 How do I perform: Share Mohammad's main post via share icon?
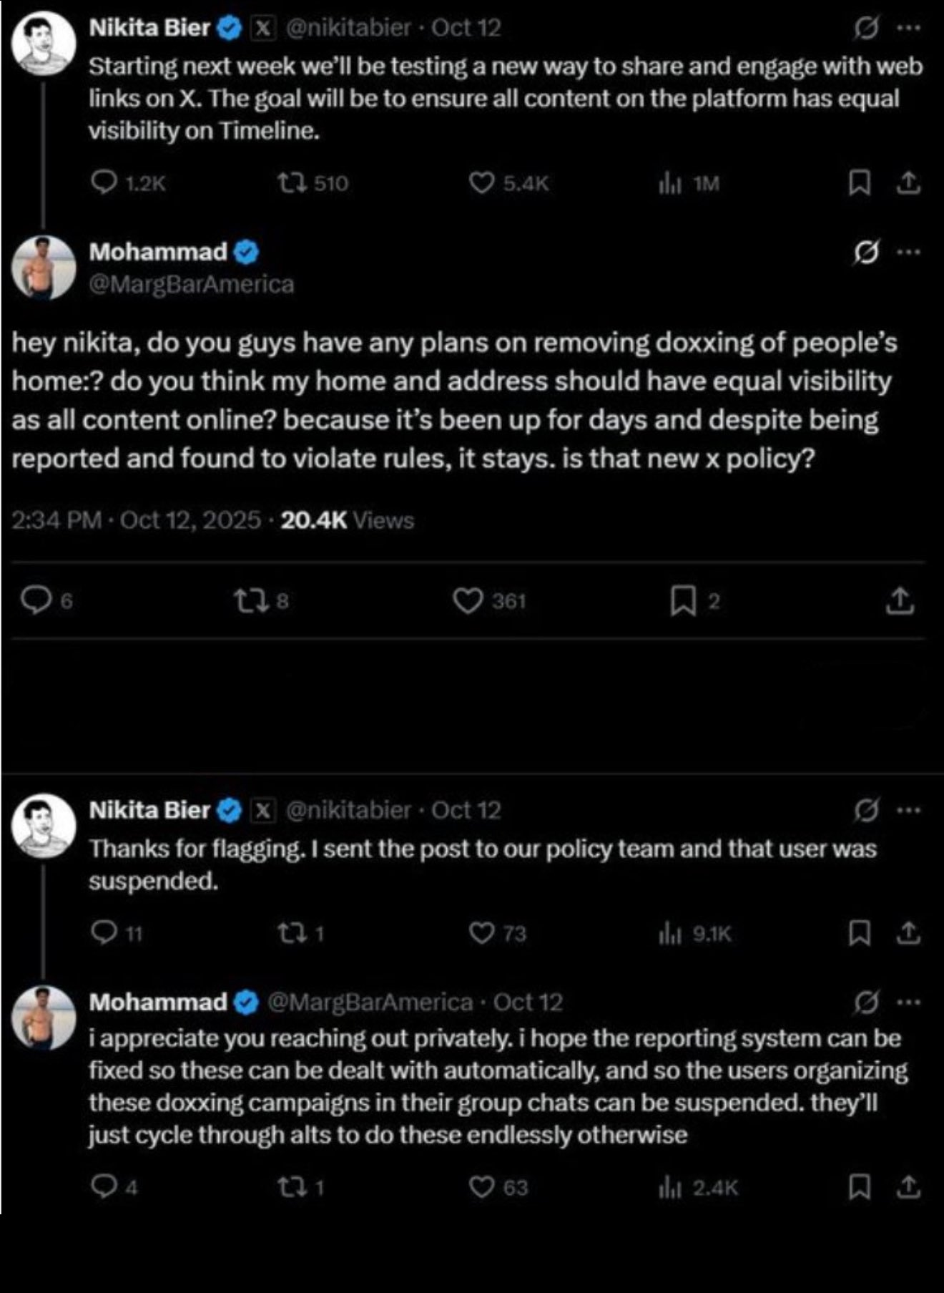pyautogui.click(x=900, y=601)
